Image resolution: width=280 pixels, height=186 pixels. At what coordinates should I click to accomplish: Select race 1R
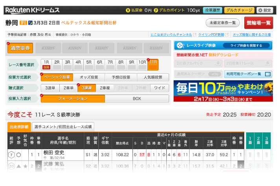tap(46, 65)
